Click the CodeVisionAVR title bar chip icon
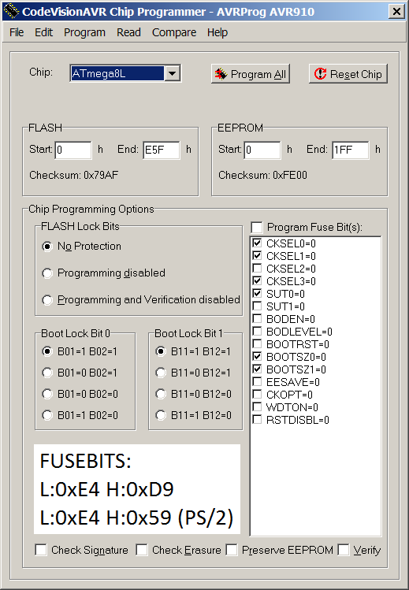 [11, 11]
